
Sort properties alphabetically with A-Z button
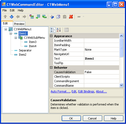59,30
